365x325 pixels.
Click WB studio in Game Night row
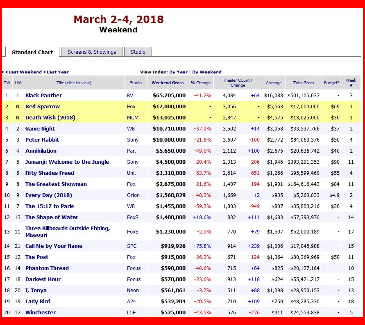pos(131,129)
